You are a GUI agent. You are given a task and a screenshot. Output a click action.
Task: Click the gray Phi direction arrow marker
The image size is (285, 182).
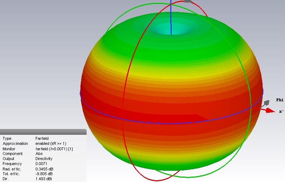[x=267, y=103]
